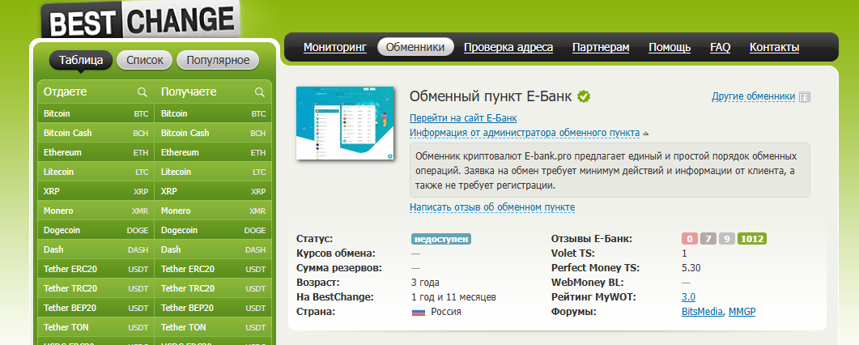Open the Партнерам menu item
The image size is (859, 345).
pos(601,47)
